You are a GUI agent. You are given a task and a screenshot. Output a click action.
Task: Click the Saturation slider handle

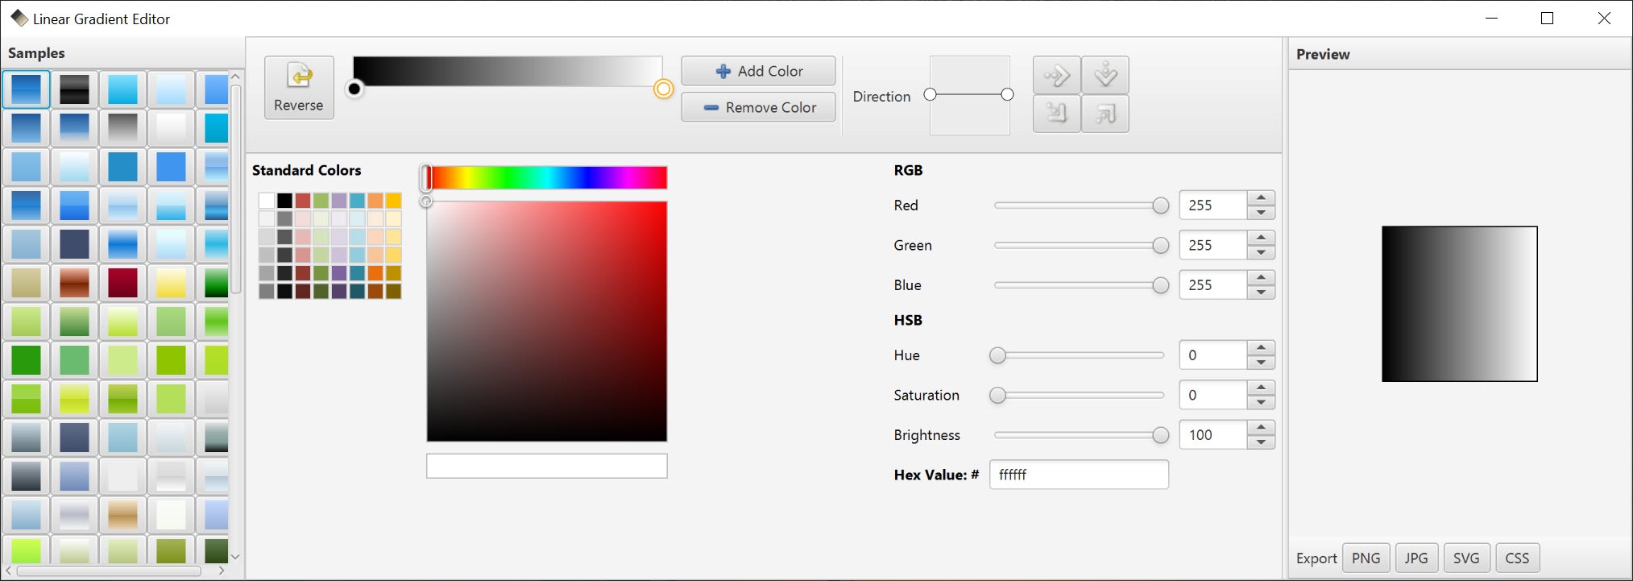tap(997, 396)
